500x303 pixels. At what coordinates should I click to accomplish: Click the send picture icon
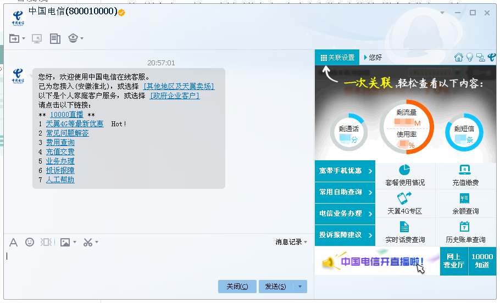click(65, 243)
